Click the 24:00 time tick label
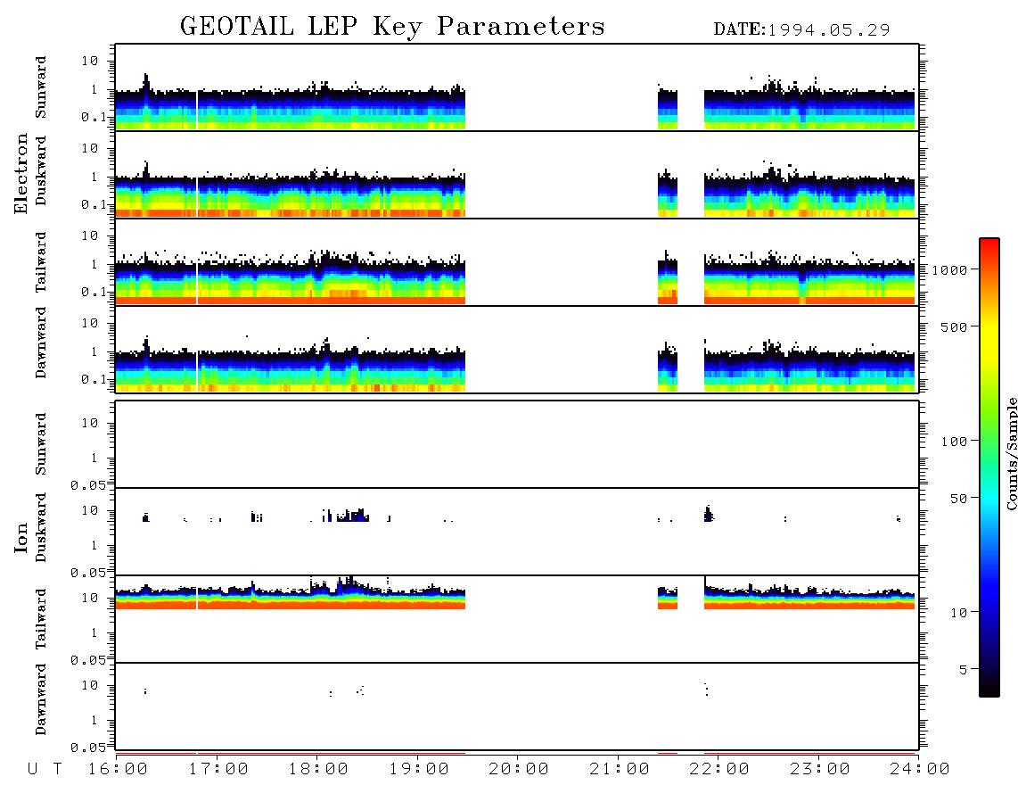This screenshot has height=785, width=1018. pyautogui.click(x=920, y=769)
